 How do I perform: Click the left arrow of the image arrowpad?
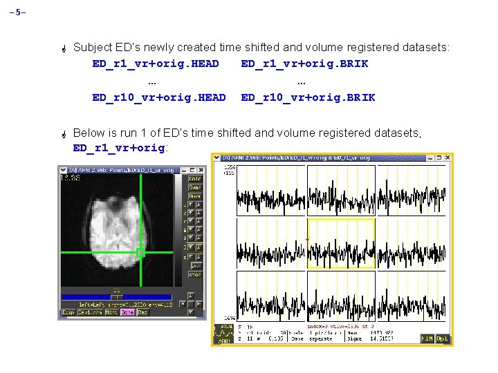click(183, 304)
